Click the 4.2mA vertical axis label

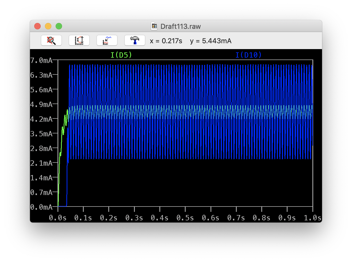[41, 119]
